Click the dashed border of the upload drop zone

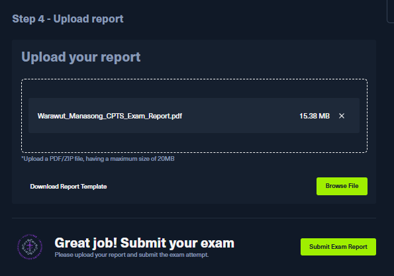tap(194, 79)
